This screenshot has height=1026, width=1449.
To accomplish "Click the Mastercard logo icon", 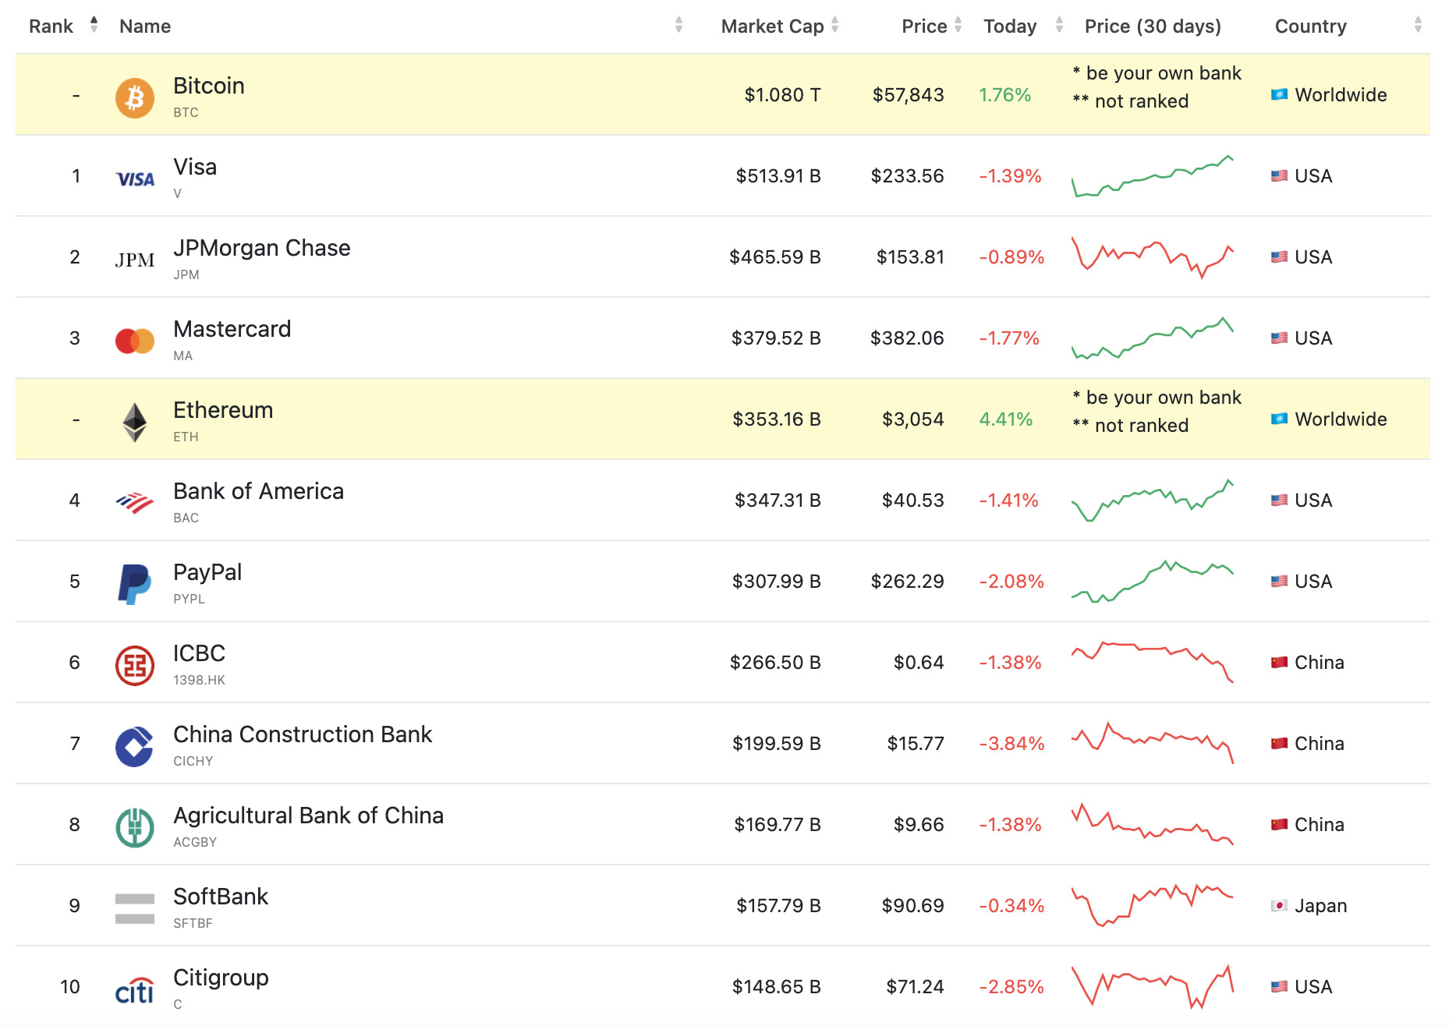I will pyautogui.click(x=135, y=341).
